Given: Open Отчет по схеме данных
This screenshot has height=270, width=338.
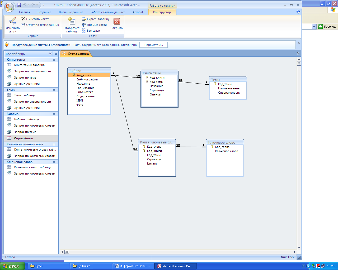Looking at the screenshot, I should point(40,25).
